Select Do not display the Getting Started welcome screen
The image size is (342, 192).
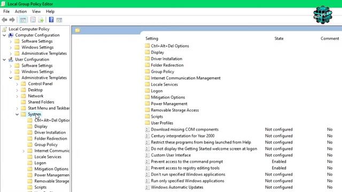(204, 149)
